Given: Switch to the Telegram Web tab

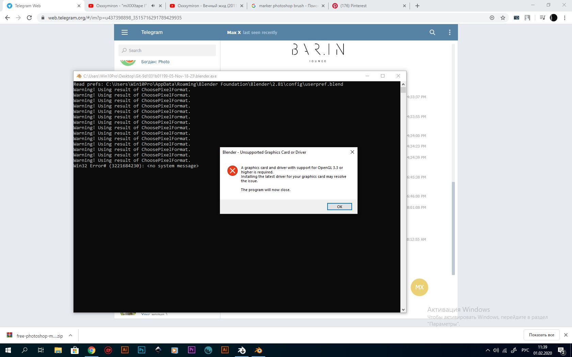Looking at the screenshot, I should (x=43, y=6).
